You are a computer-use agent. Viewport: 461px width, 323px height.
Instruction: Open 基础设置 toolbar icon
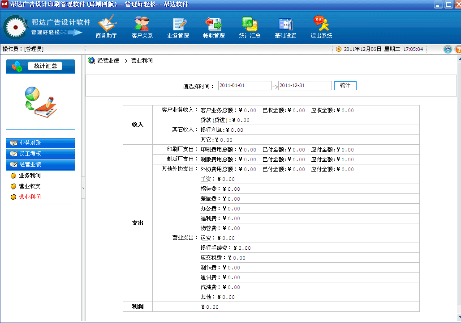[x=285, y=27]
